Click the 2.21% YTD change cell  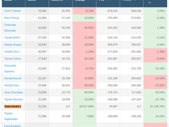click(x=155, y=38)
